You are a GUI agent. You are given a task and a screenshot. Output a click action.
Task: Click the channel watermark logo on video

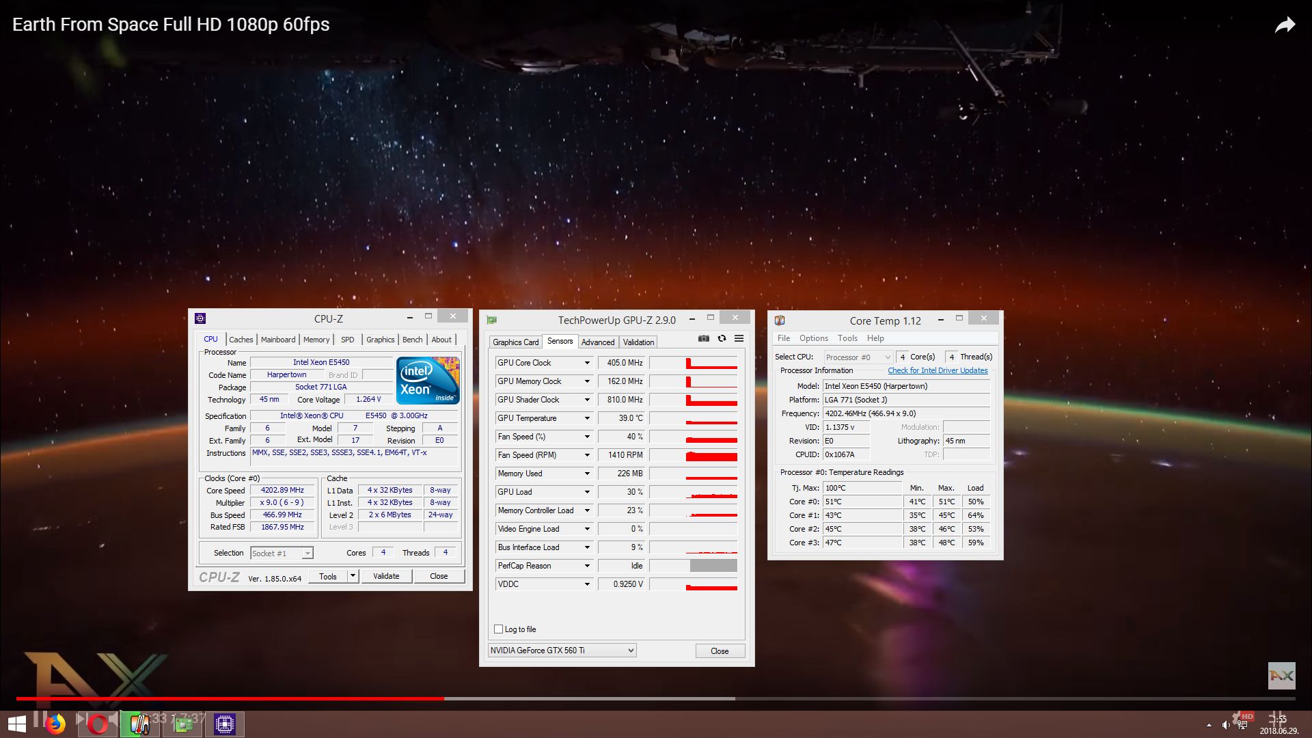(1281, 676)
